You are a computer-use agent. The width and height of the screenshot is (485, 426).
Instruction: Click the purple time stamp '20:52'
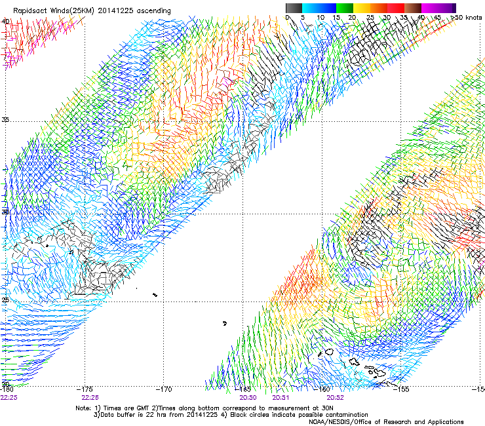tap(335, 398)
